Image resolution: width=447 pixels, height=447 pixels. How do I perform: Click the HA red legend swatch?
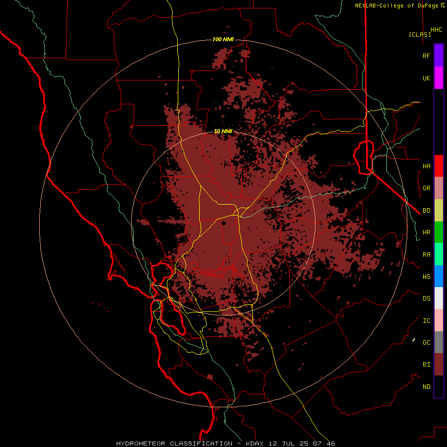pyautogui.click(x=439, y=166)
